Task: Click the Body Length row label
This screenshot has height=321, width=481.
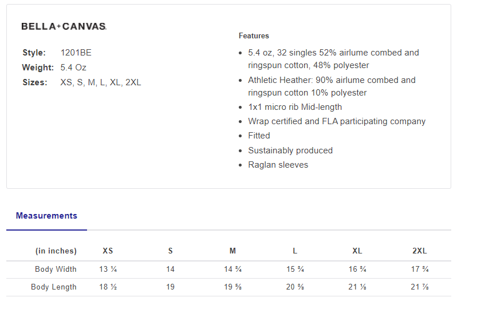Action: pos(54,287)
